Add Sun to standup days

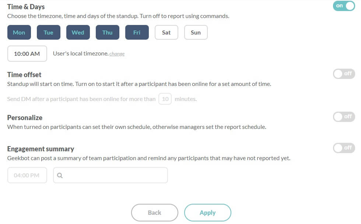coord(196,32)
